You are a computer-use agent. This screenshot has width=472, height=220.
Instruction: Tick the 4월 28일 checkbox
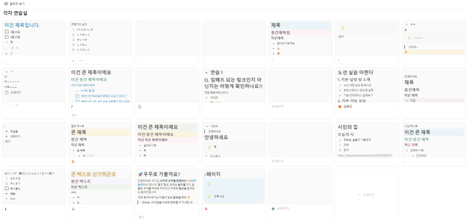7,32
